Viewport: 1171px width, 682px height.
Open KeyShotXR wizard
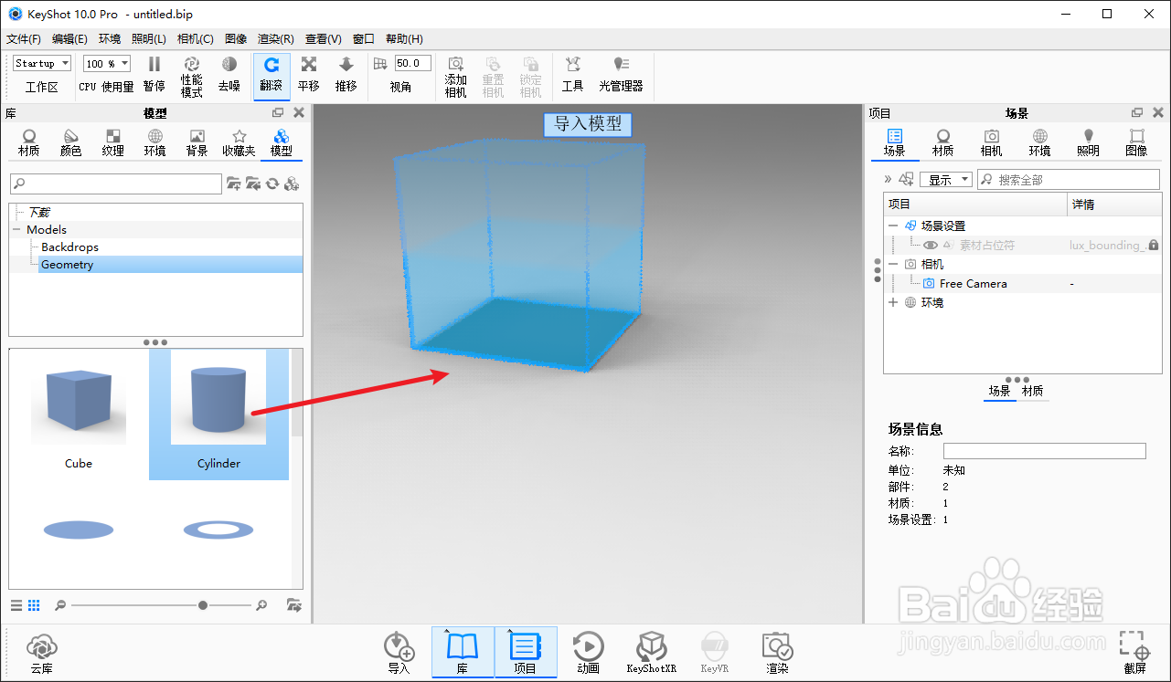[651, 654]
